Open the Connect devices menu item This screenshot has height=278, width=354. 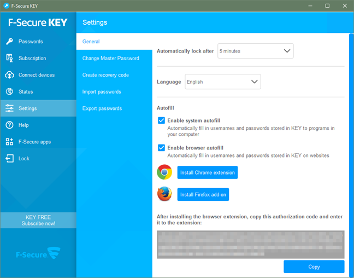point(38,75)
